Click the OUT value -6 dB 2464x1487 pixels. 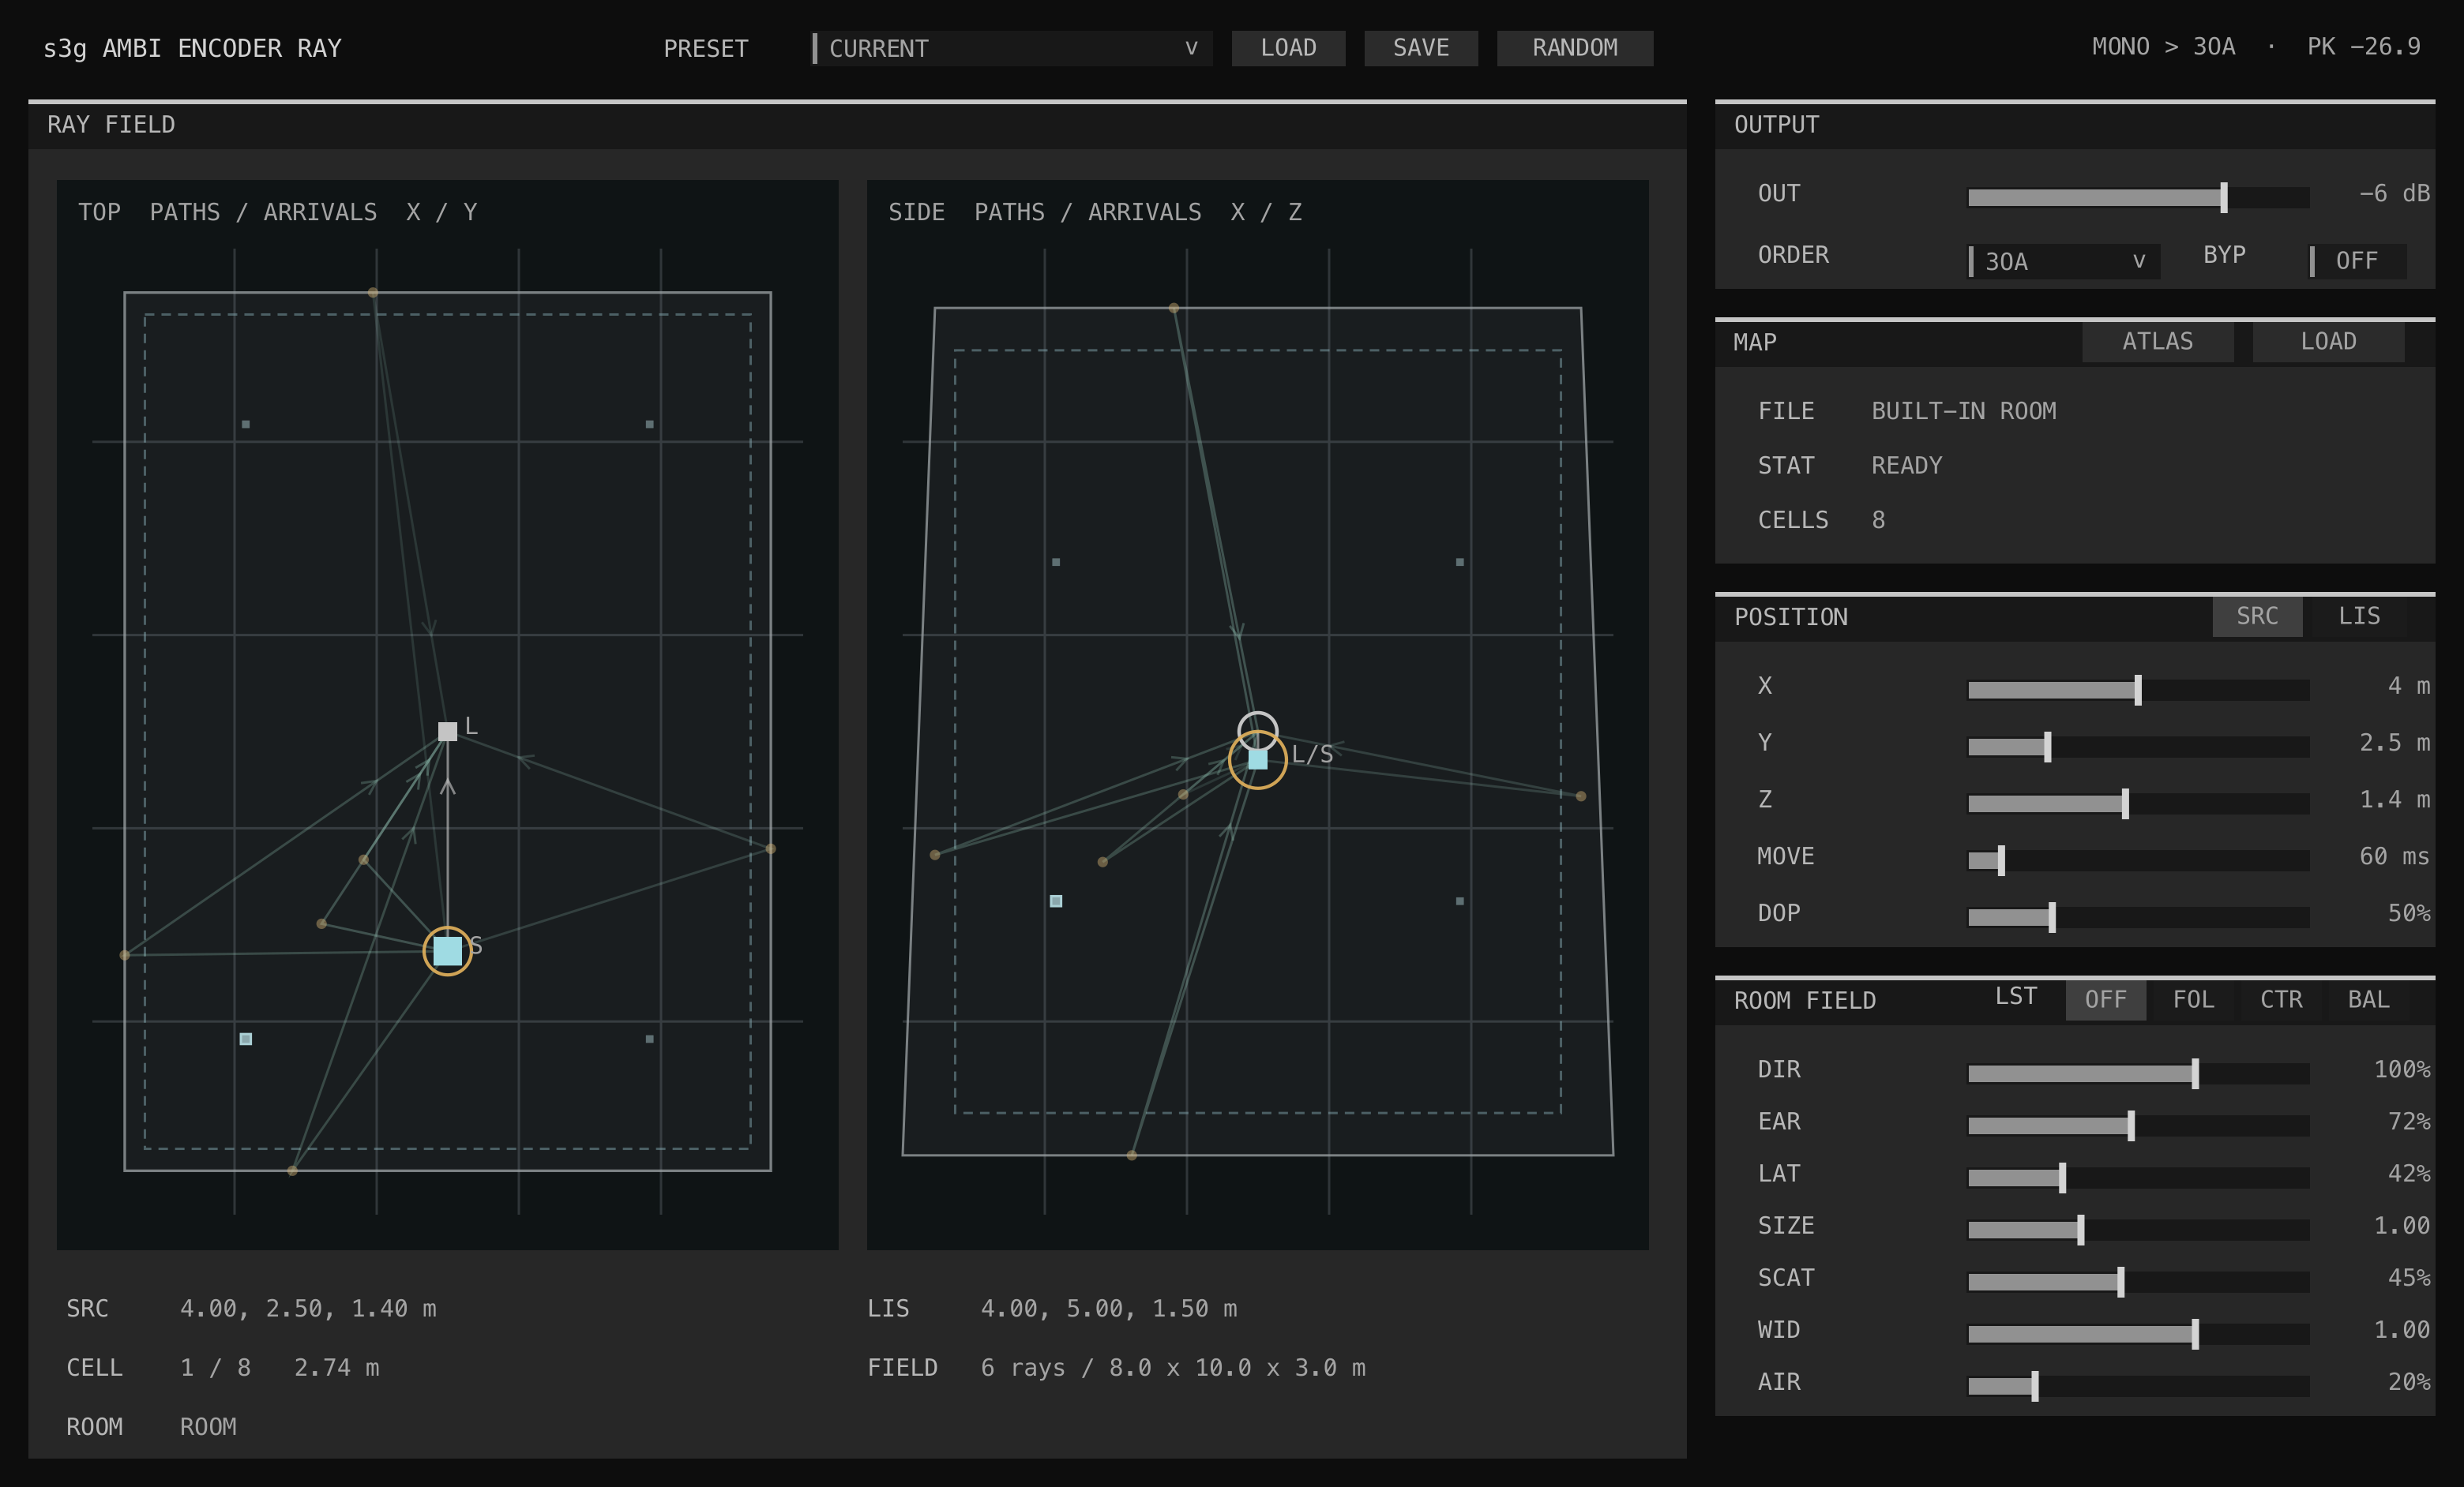tap(2394, 193)
